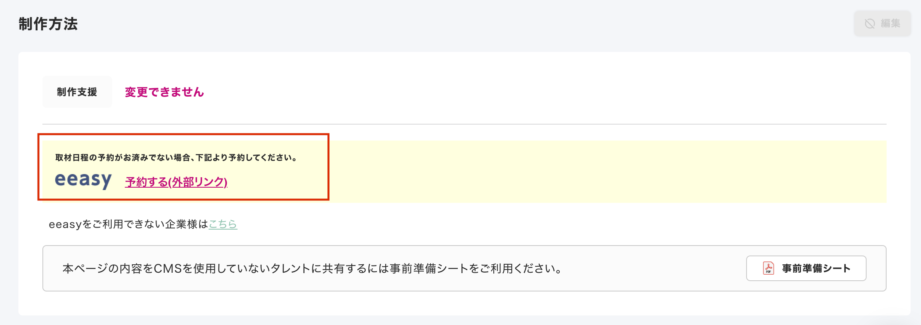Click the empty yellow banner area
The width and height of the screenshot is (921, 325).
pyautogui.click(x=600, y=172)
